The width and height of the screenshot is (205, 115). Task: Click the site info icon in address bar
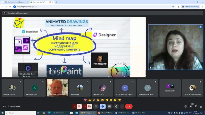(x=15, y=7)
